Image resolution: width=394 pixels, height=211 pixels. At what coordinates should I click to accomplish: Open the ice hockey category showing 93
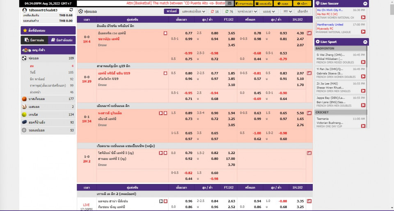(48, 122)
